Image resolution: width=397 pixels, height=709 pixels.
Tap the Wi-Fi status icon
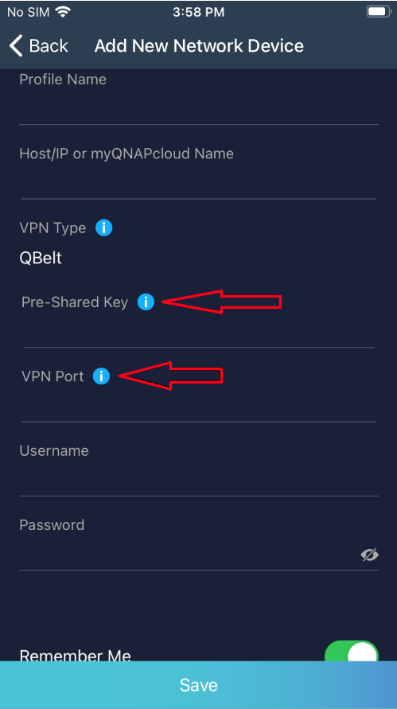tap(62, 12)
